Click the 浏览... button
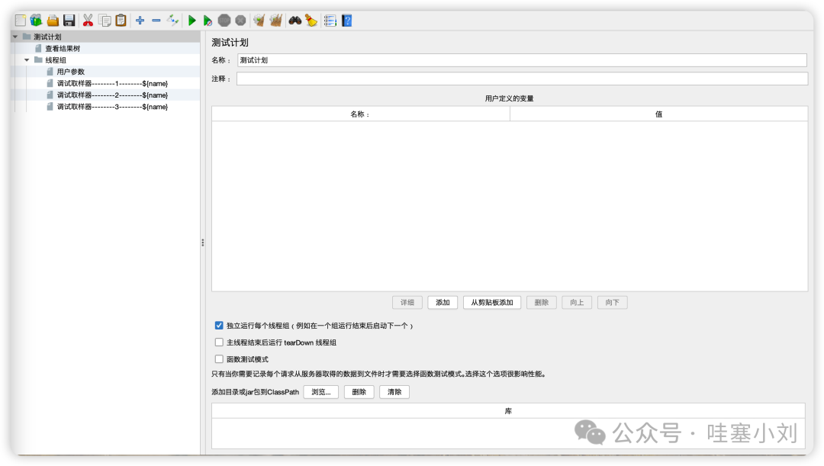Image resolution: width=824 pixels, height=466 pixels. click(321, 392)
